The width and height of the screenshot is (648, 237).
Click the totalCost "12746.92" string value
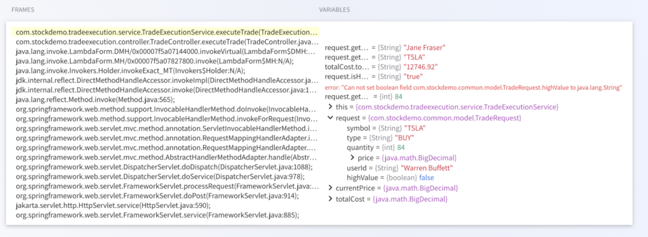click(421, 67)
